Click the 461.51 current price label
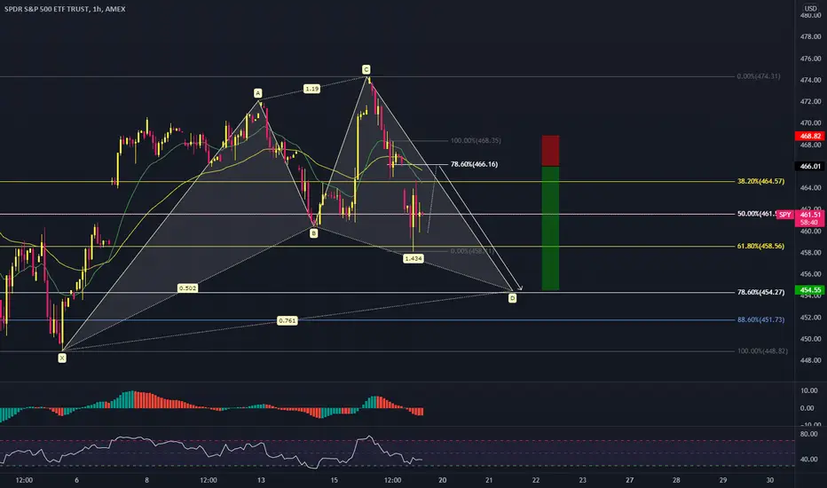This screenshot has width=827, height=488. (x=809, y=215)
